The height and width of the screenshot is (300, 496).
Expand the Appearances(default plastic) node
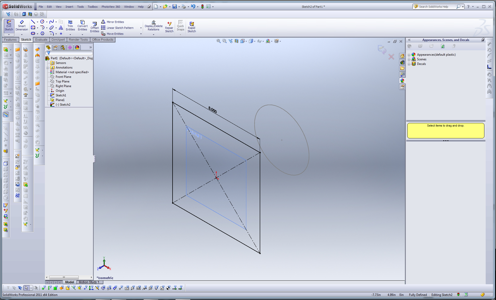tap(409, 55)
